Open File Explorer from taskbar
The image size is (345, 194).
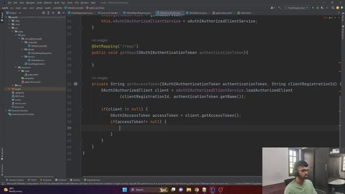coord(189,190)
